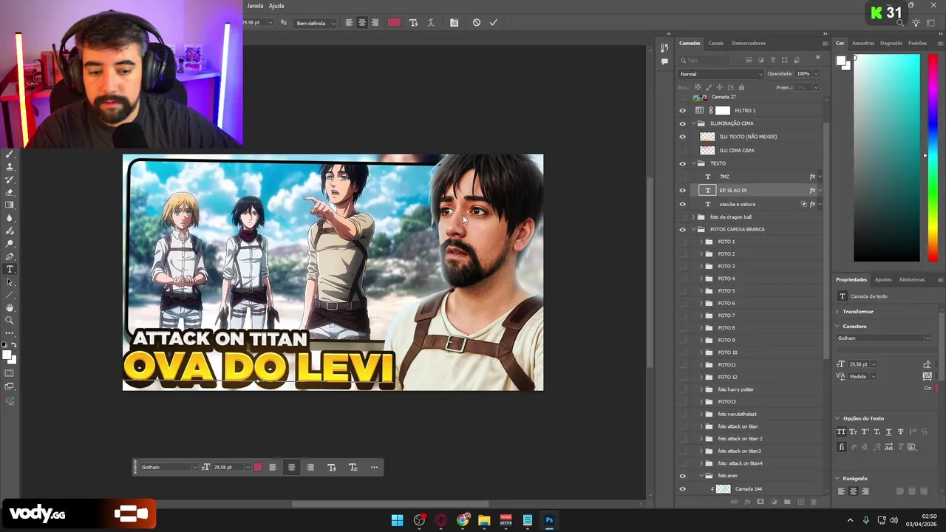The image size is (946, 532).
Task: Select the Hand tool in the left toolbar
Action: 10,307
